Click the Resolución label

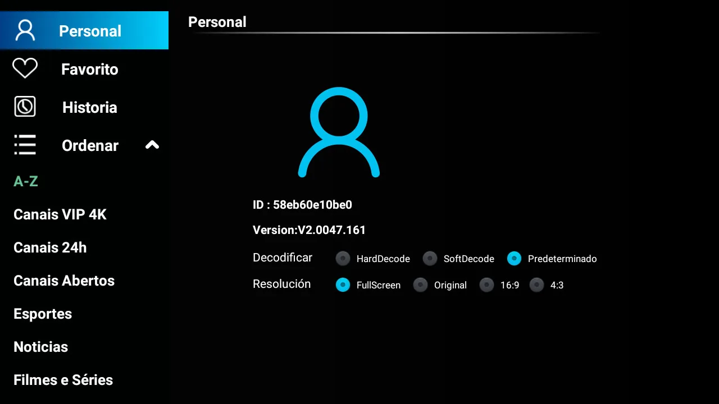pyautogui.click(x=281, y=284)
